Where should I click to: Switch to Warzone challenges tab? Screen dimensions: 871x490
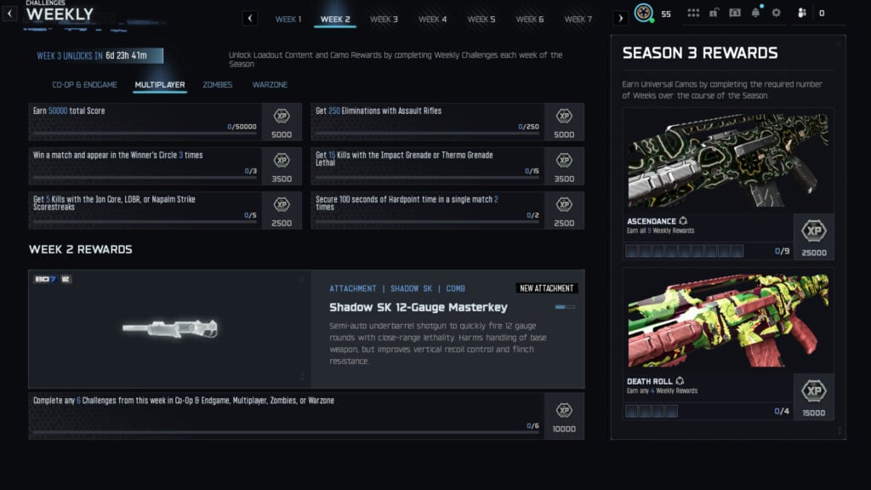(270, 85)
